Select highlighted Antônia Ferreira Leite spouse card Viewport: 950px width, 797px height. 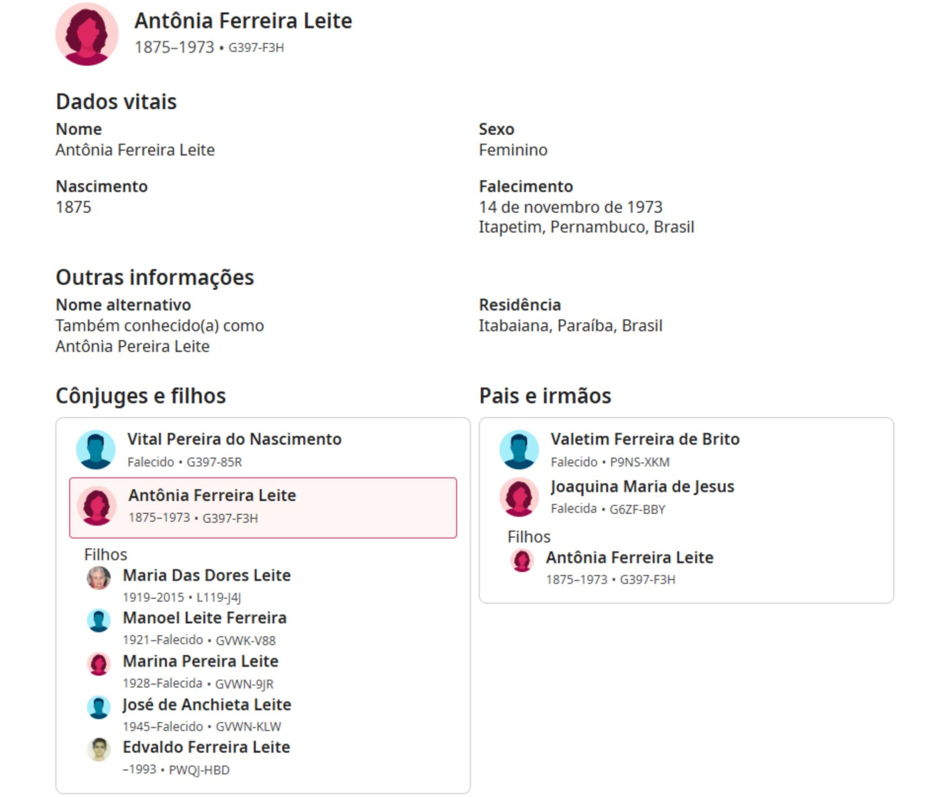tap(263, 508)
